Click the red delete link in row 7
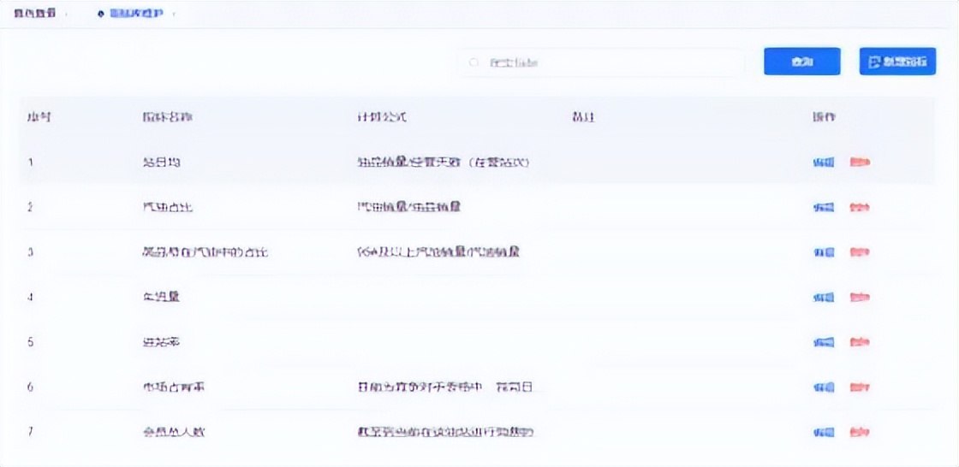Image resolution: width=959 pixels, height=467 pixels. [860, 433]
